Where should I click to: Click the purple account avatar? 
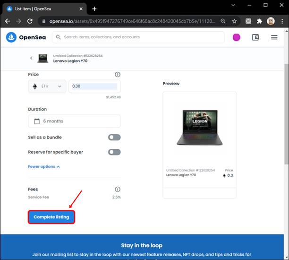pyautogui.click(x=237, y=37)
